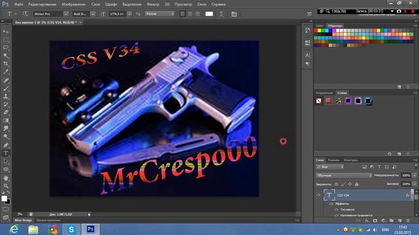Viewport: 419px width, 235px height.
Task: Create a new layer group
Action: coord(392,221)
